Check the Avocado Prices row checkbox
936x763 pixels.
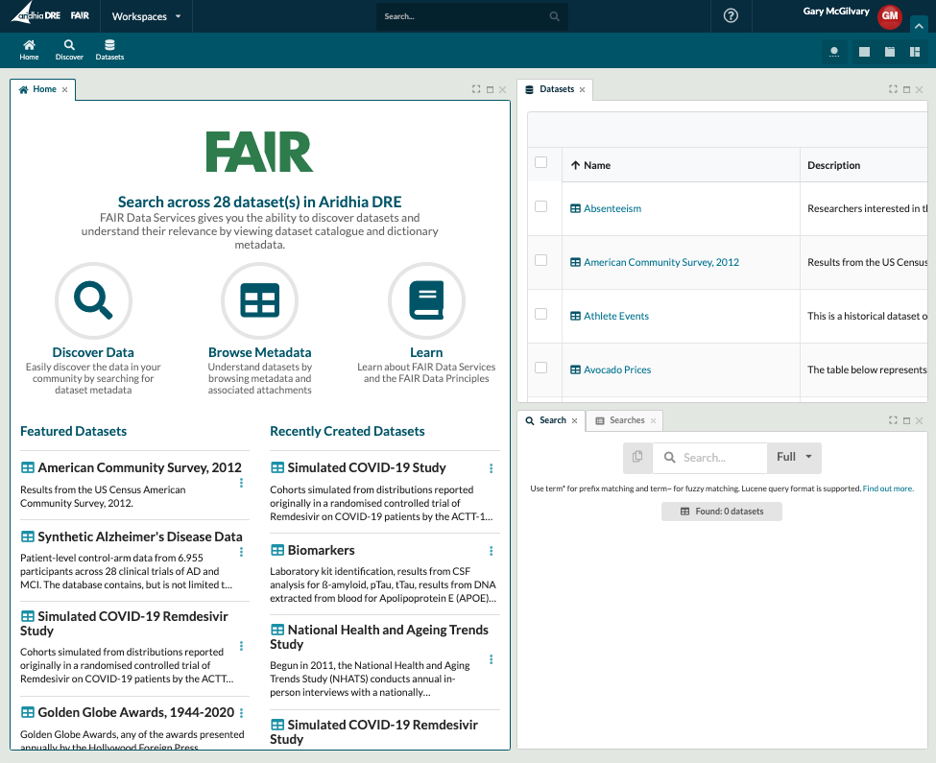540,368
